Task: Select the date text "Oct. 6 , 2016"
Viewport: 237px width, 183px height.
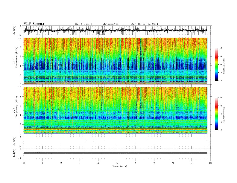Action: (x=83, y=24)
